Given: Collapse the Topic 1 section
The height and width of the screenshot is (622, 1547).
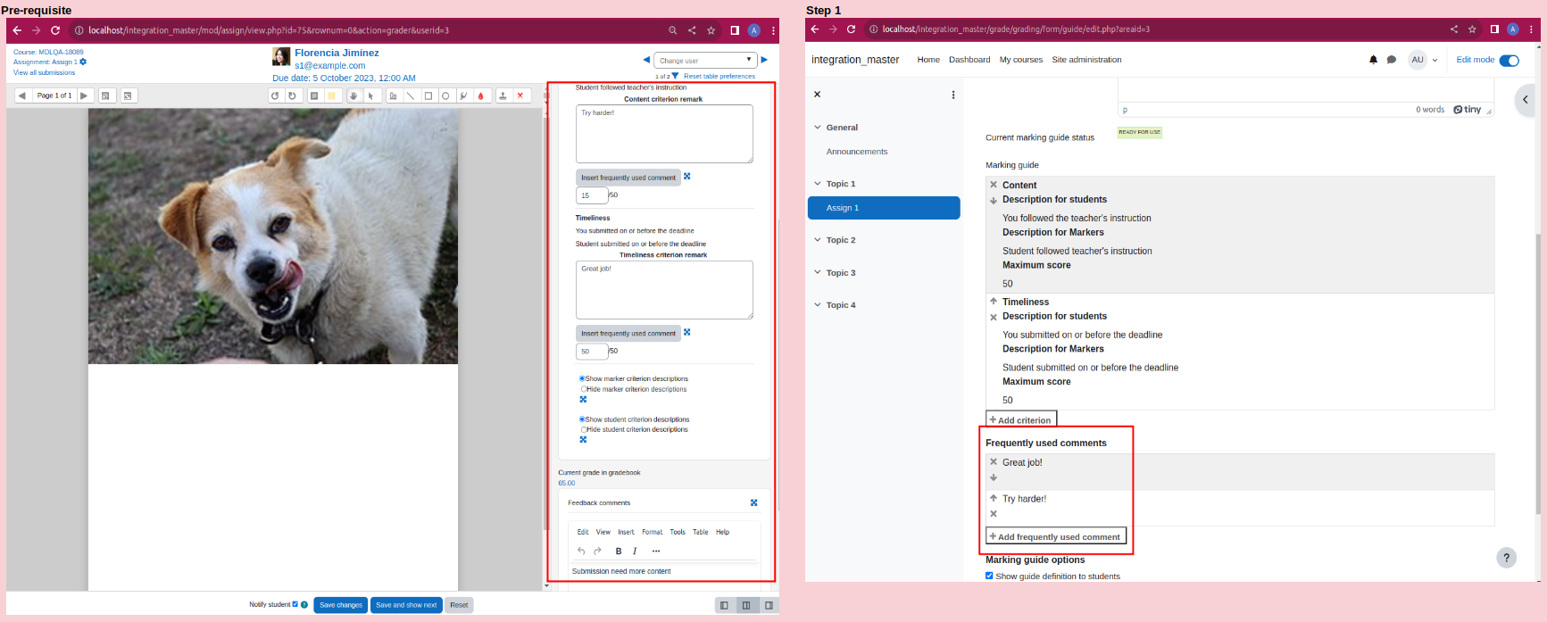Looking at the screenshot, I should coord(817,184).
